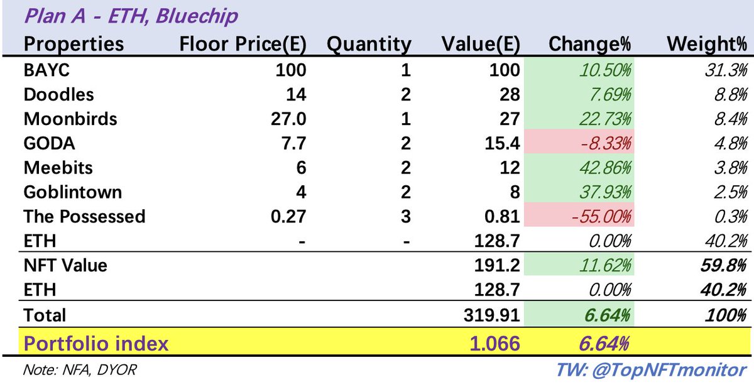Select Total value 319.91

click(492, 314)
